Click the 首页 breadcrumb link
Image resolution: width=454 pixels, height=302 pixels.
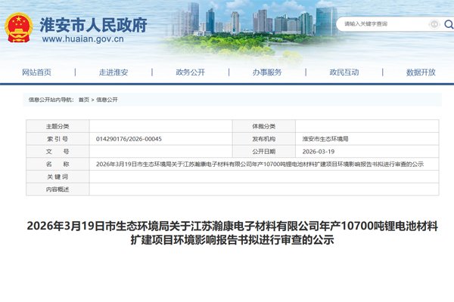pos(84,100)
